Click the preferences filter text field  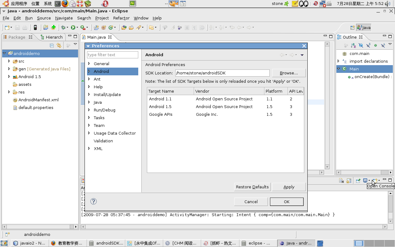[113, 55]
